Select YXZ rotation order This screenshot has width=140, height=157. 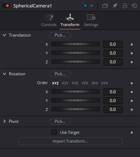point(75,83)
